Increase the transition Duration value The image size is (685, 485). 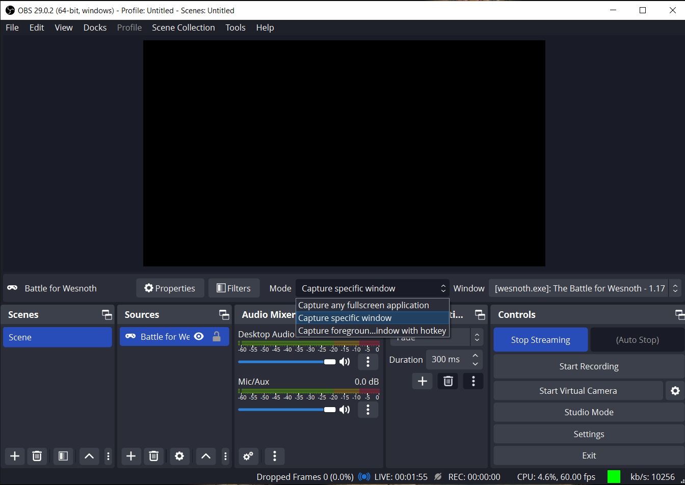475,356
